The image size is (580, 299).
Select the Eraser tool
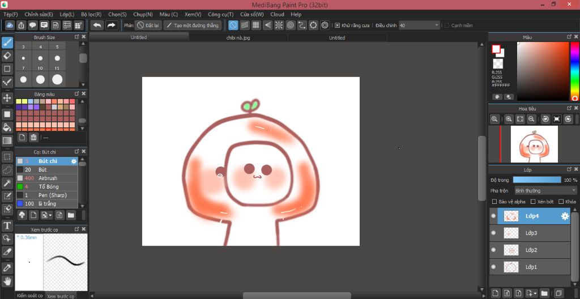point(7,56)
